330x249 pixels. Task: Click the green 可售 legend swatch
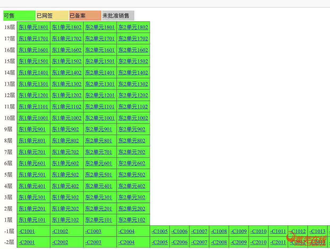[x=19, y=16]
